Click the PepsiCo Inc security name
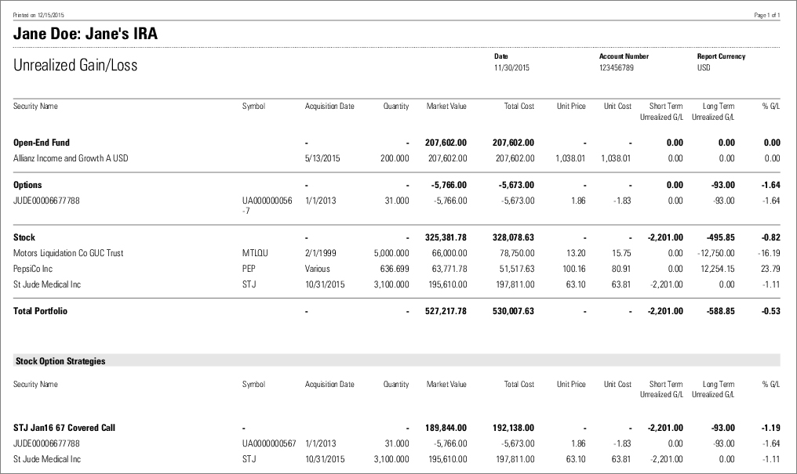 pos(33,269)
